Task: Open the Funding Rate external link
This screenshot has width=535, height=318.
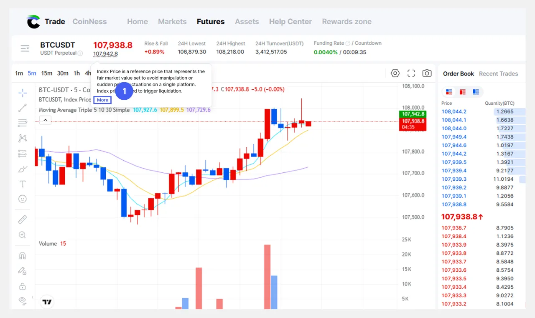Action: tap(348, 43)
